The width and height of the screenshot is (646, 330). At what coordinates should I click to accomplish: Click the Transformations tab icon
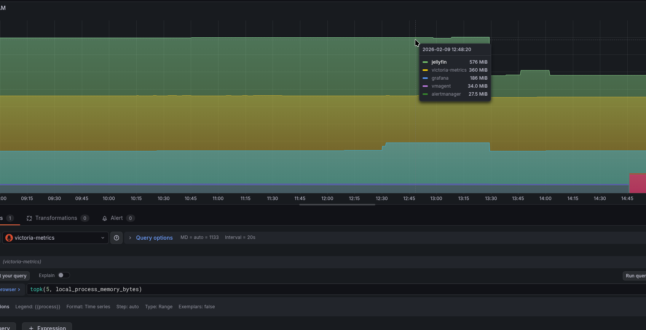[x=29, y=218]
